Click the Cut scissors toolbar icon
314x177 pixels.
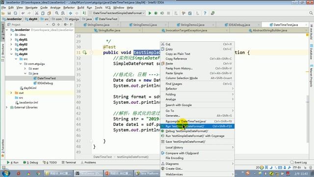[37, 13]
